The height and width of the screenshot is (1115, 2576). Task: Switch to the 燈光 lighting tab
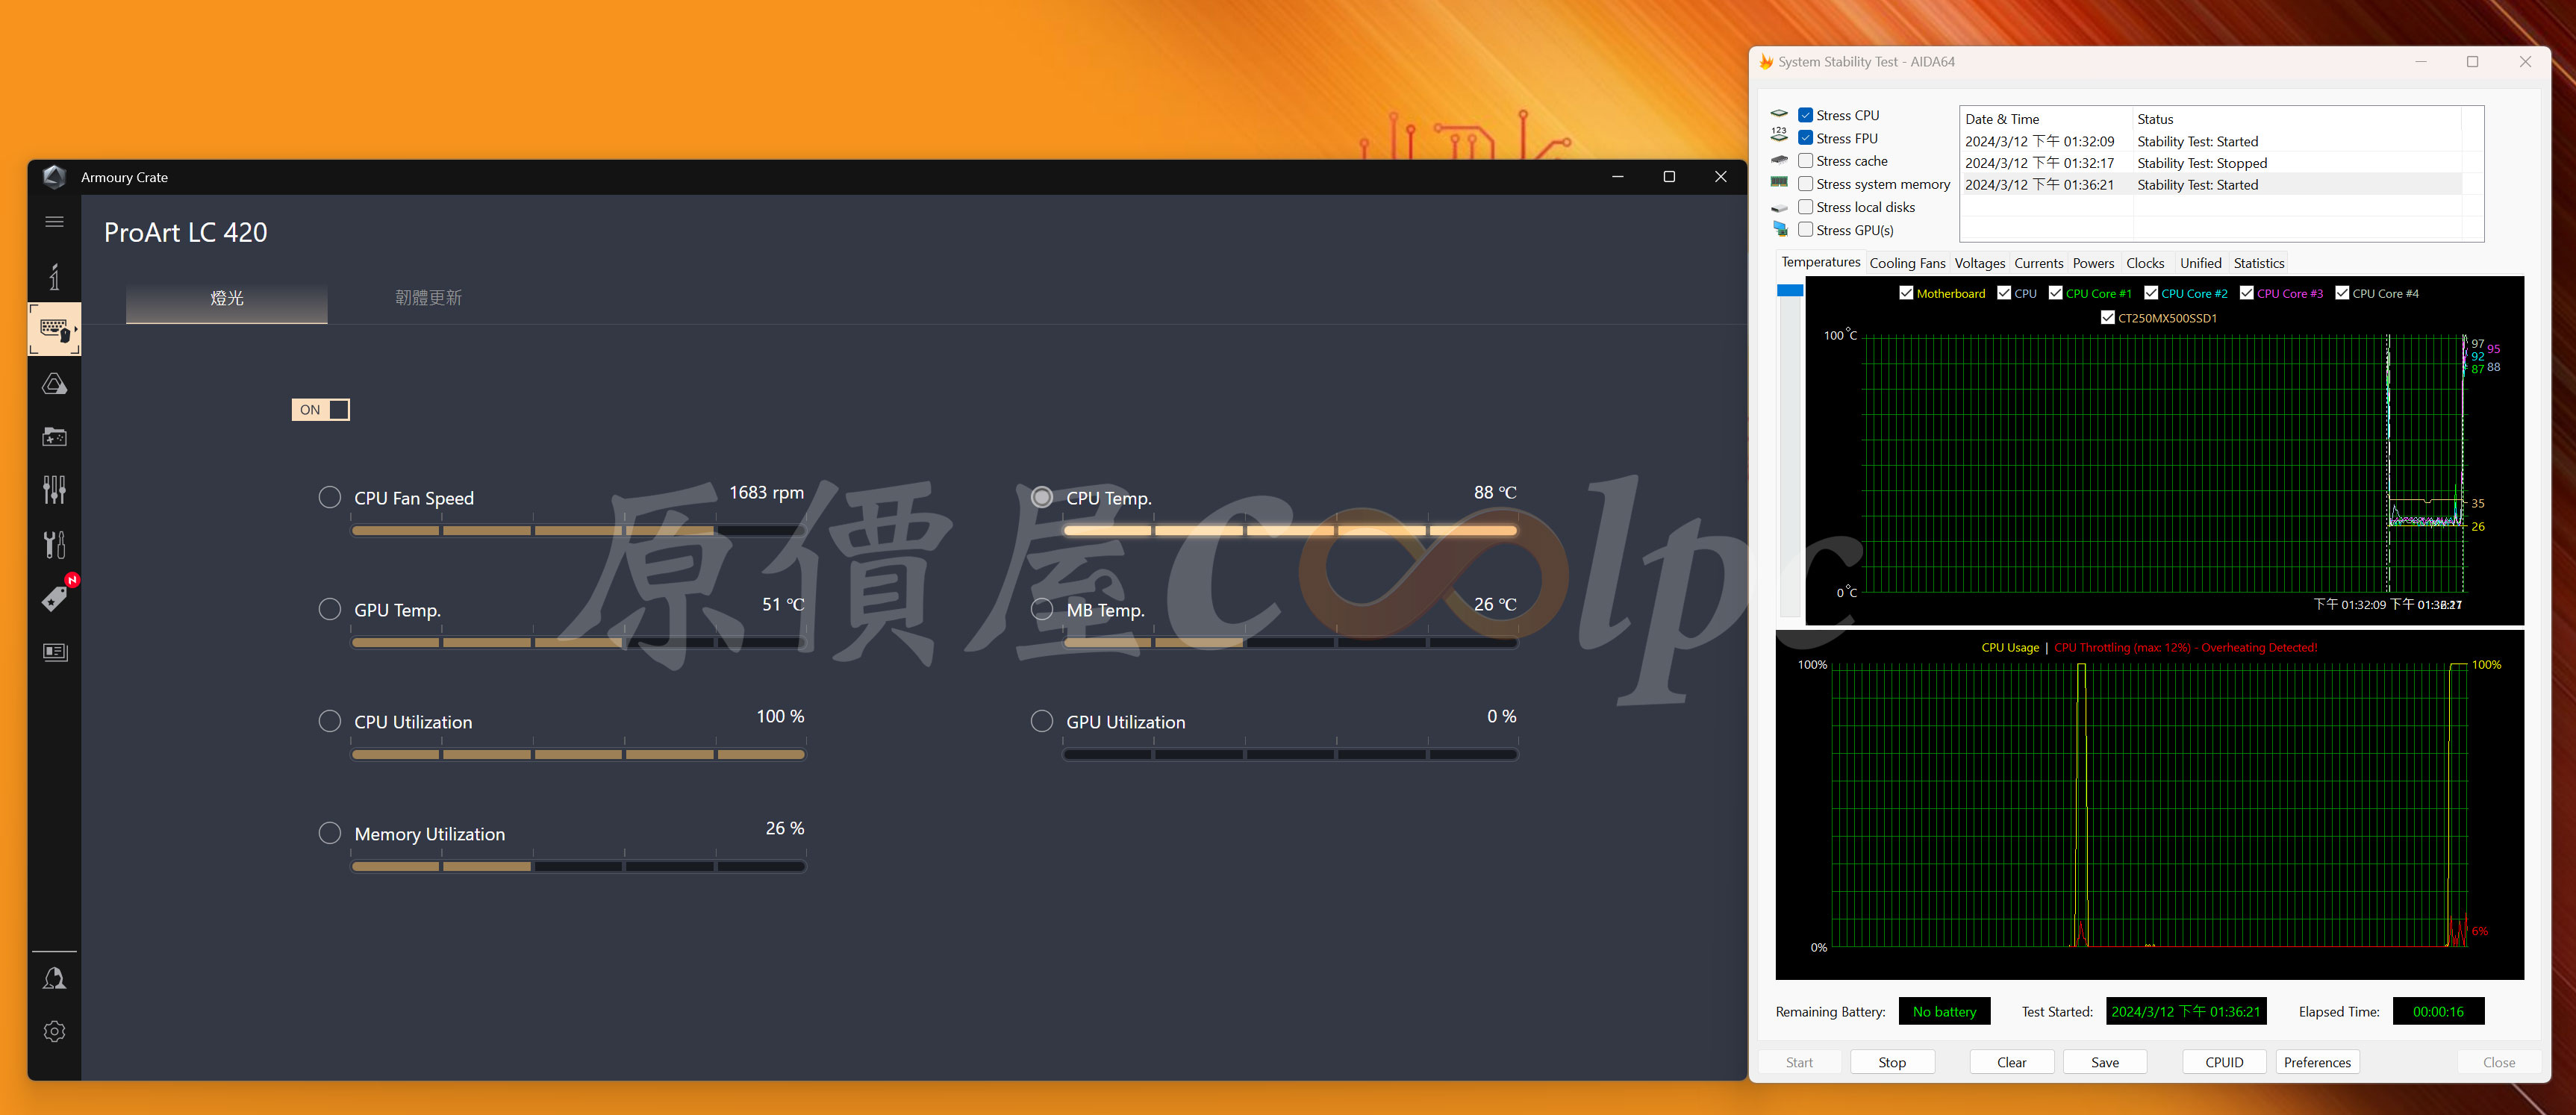(227, 299)
